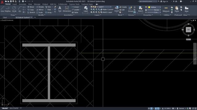Viewport: 197px width, 110px height.
Task: Click the Scale tool
Action: [x=40, y=13]
